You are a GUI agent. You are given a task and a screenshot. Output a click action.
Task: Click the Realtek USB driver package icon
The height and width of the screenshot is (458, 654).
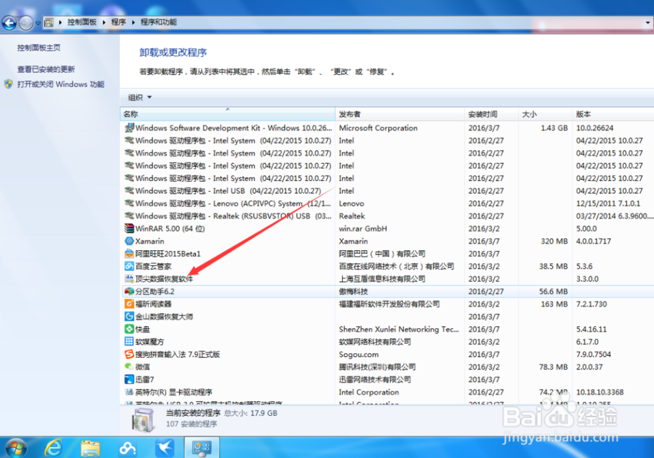tap(130, 216)
